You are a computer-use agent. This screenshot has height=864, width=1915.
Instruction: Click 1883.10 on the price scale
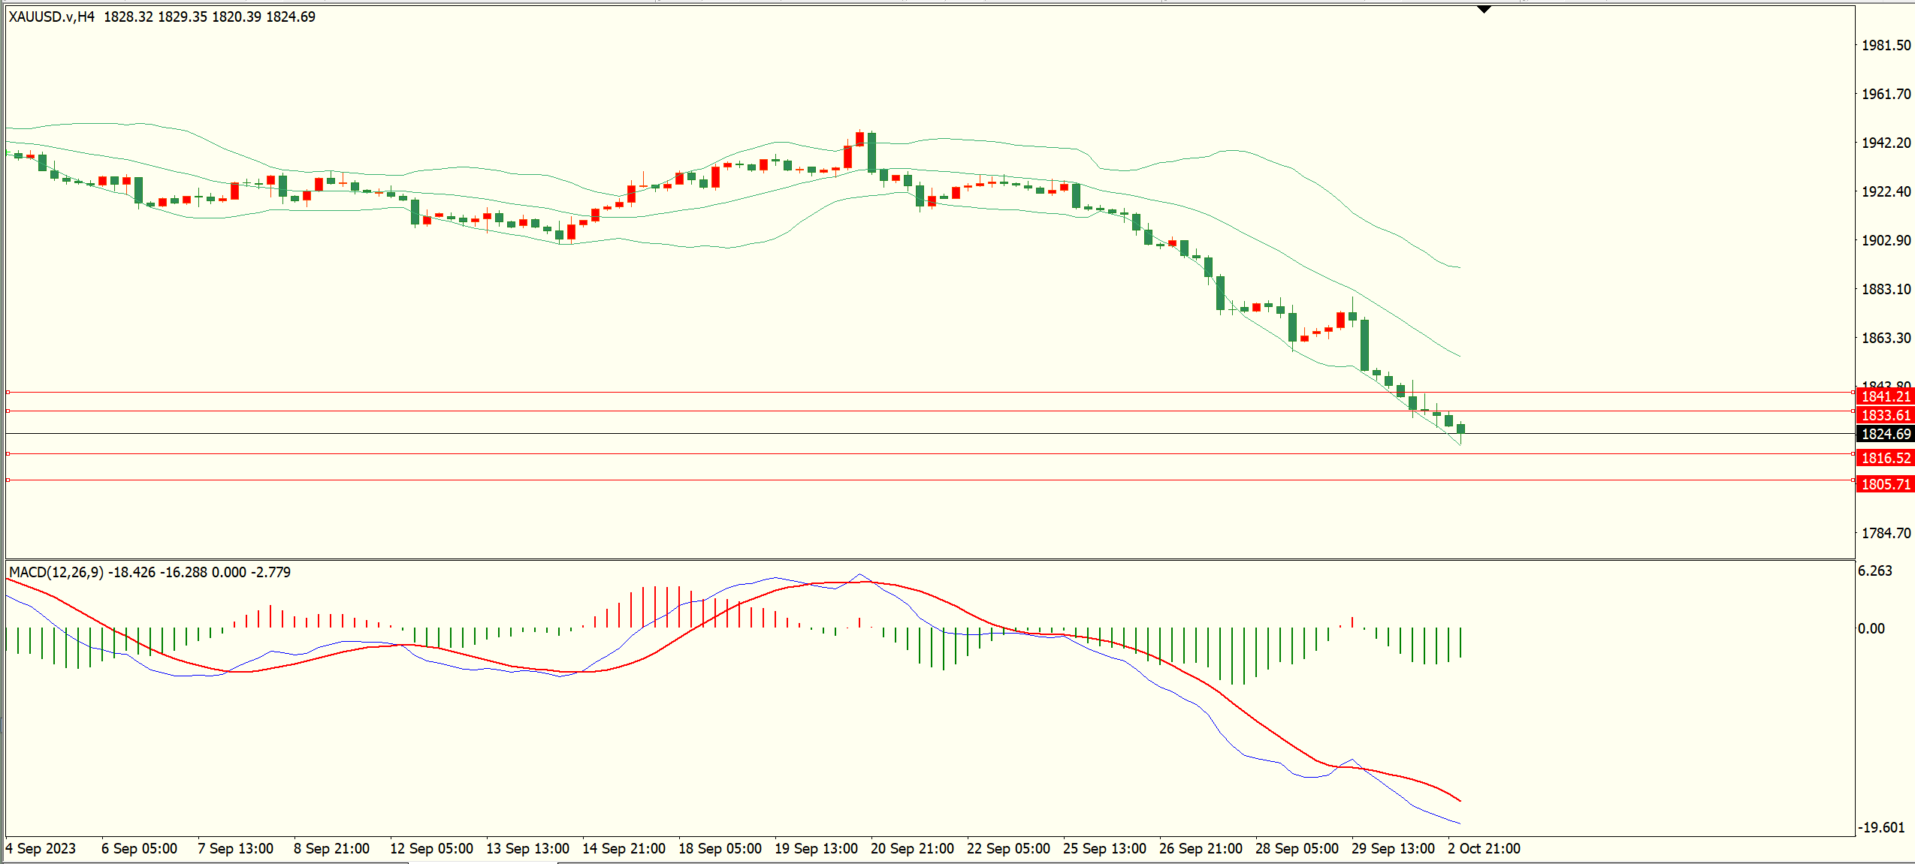[1886, 289]
